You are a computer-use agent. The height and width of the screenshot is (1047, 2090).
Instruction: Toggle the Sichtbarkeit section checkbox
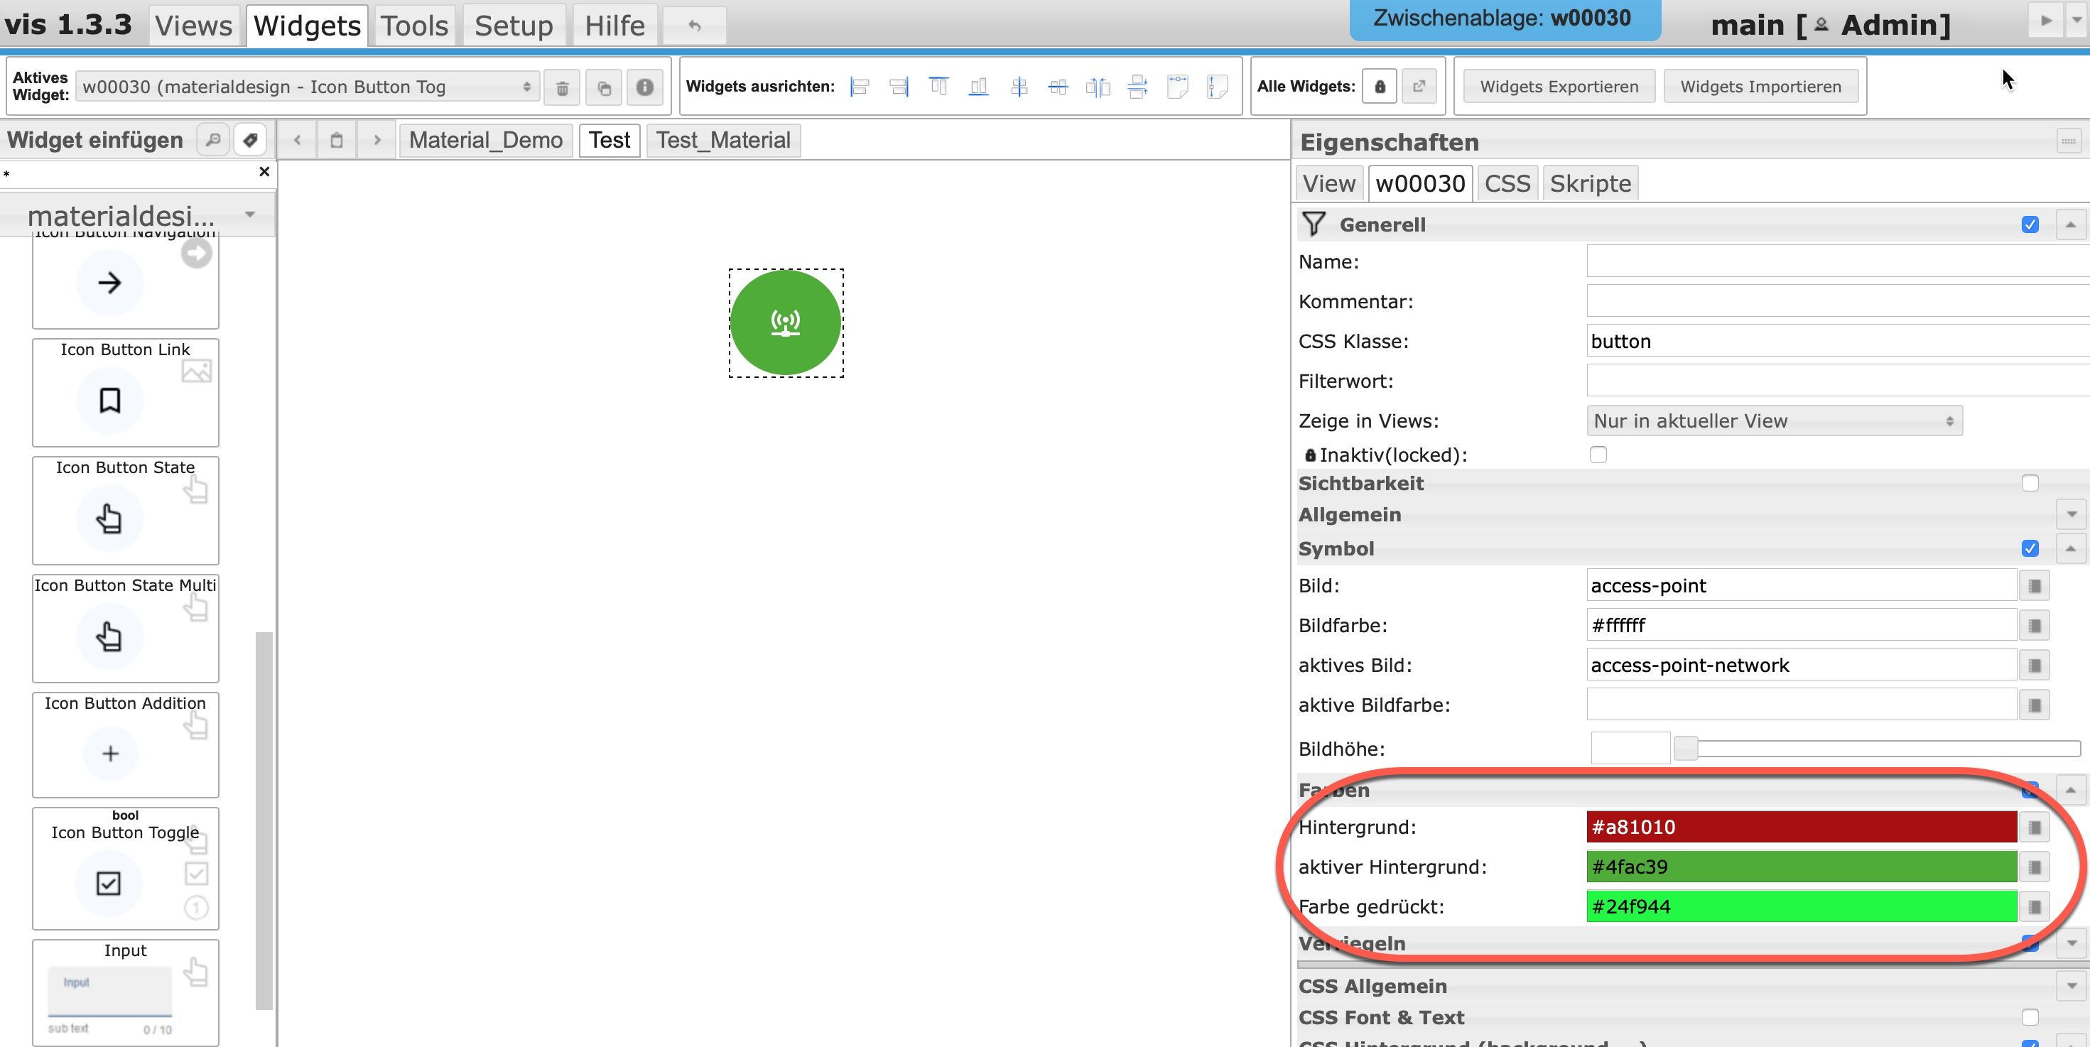point(2030,483)
